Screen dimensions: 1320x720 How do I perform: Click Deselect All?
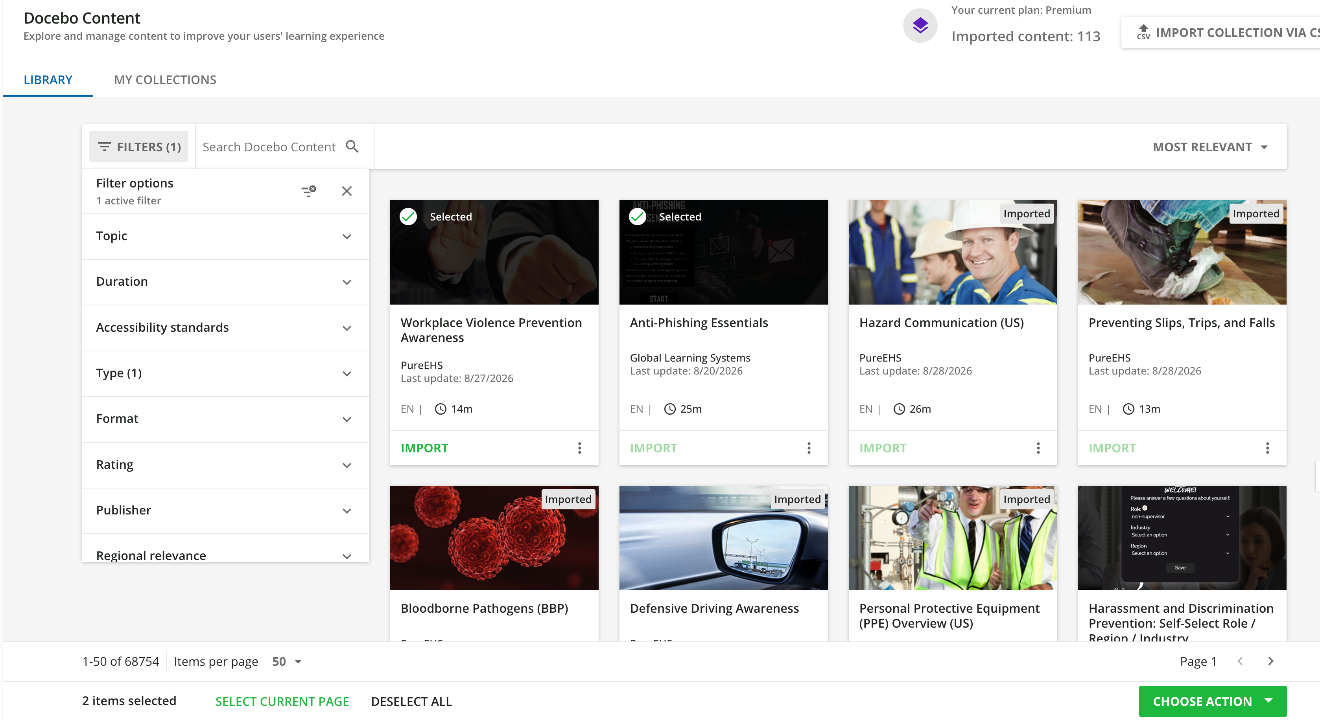pos(411,701)
